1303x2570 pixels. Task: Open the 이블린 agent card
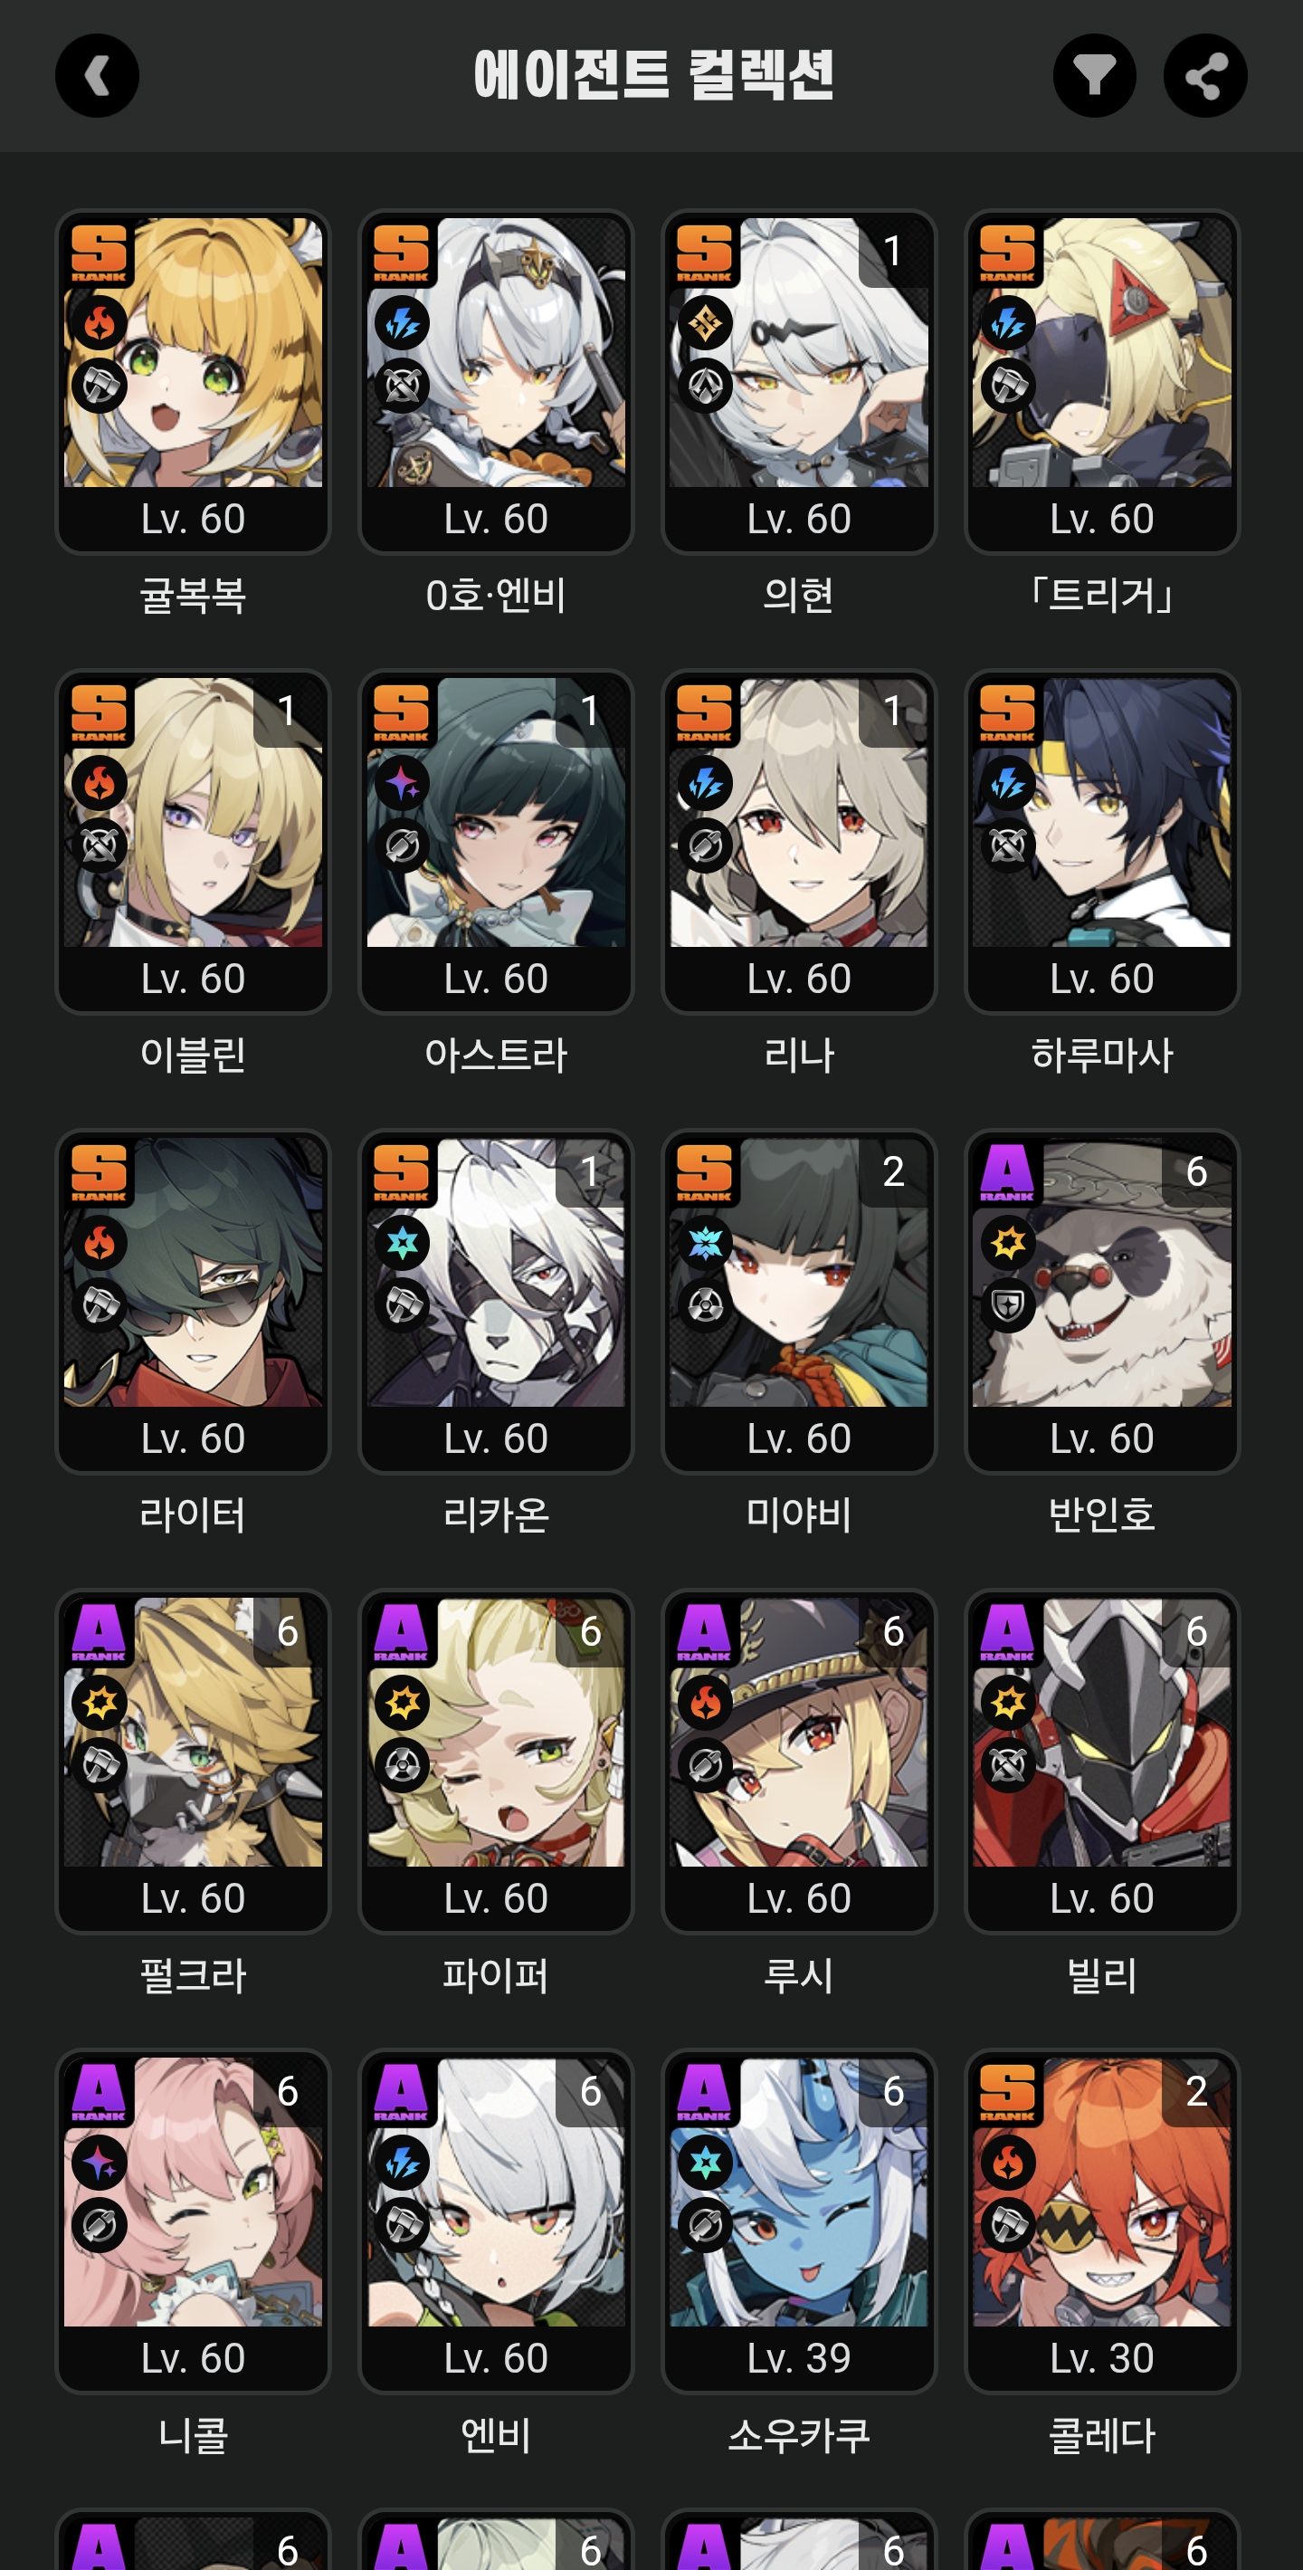click(x=193, y=842)
